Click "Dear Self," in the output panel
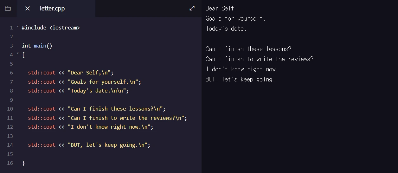The image size is (398, 173). coord(221,8)
